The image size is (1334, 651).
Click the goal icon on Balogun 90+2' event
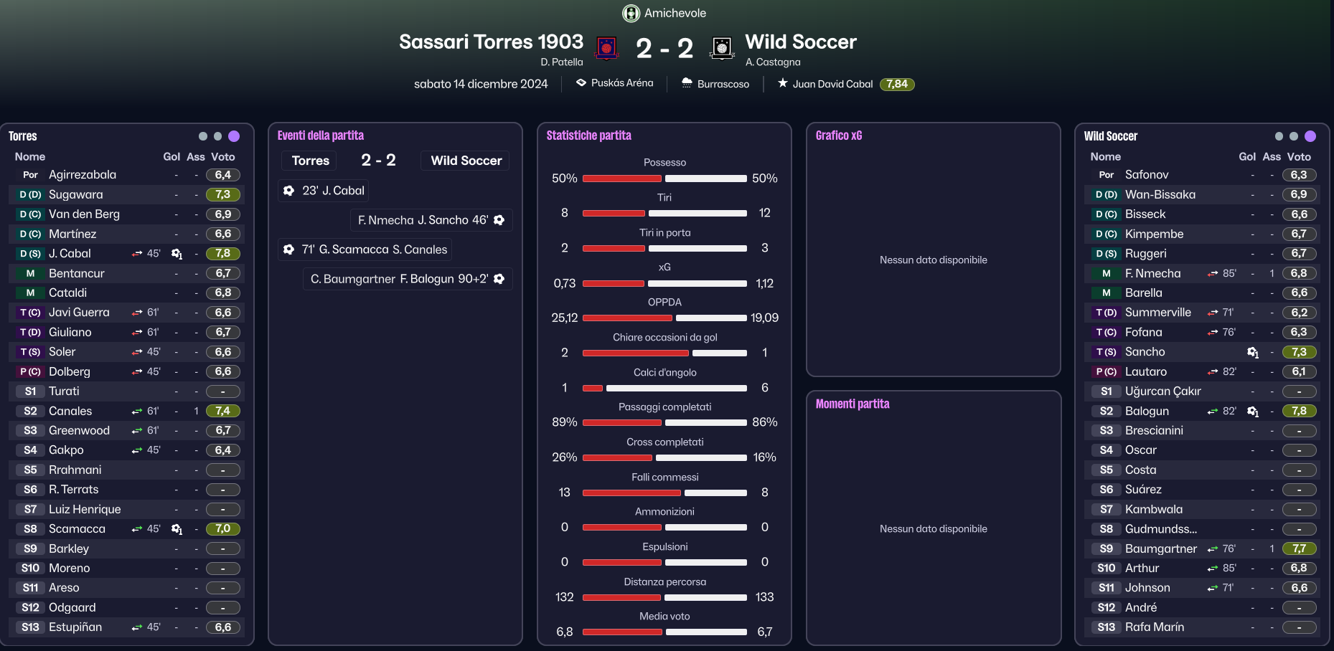pos(499,279)
